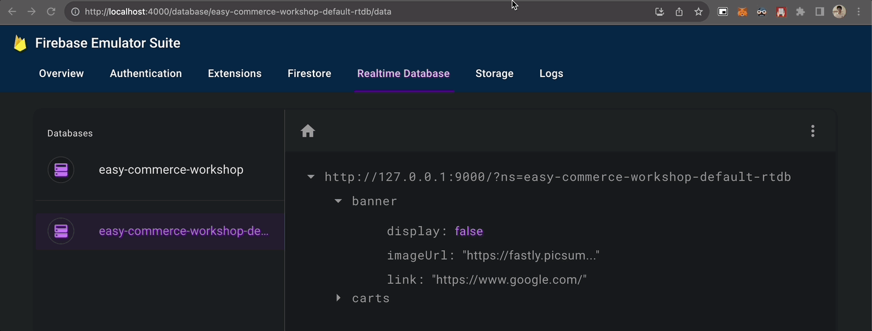This screenshot has height=331, width=872.
Task: Click the picture-in-picture extension icon
Action: pos(723,12)
